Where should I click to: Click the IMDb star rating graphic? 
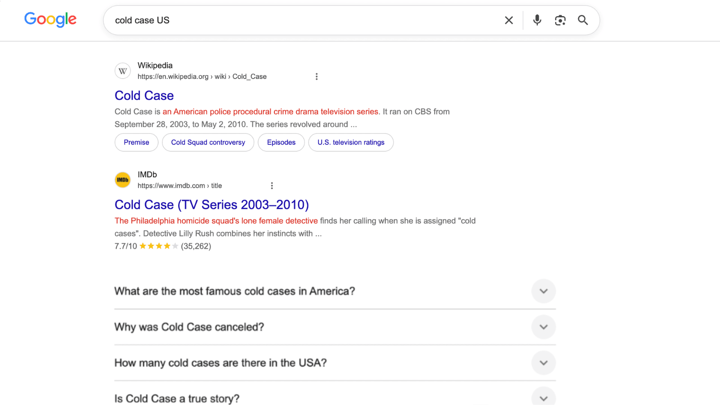click(159, 246)
